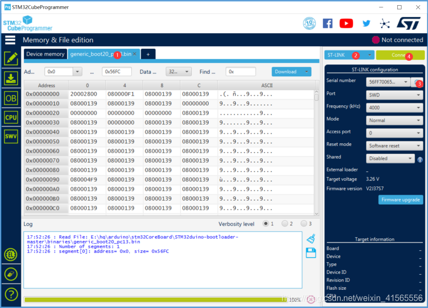The height and width of the screenshot is (308, 428).
Task: Click the size field 0x56FC
Action: (116, 72)
